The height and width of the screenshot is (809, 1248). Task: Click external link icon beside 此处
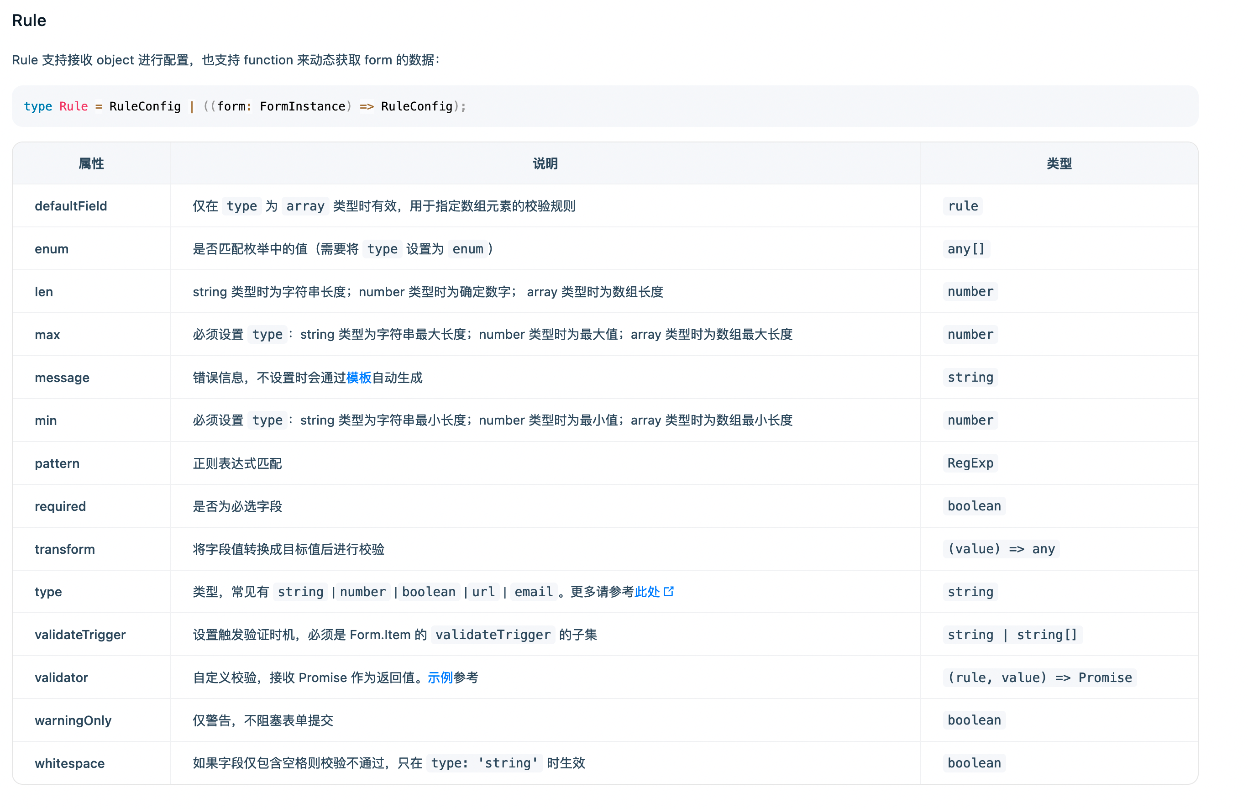pos(669,591)
